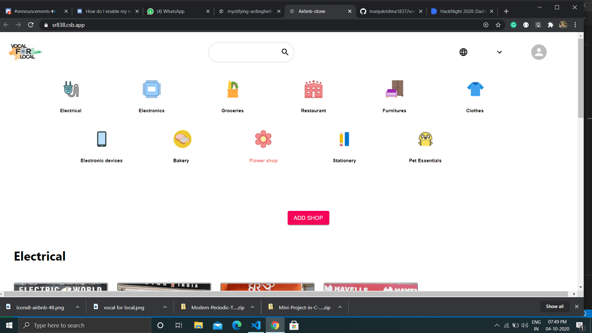Select the Flower shop flower icon
The width and height of the screenshot is (592, 333).
(x=263, y=139)
